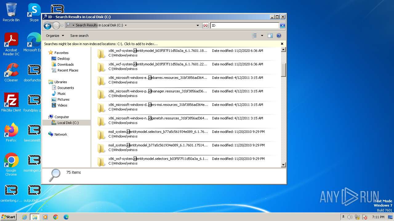Select the iders-msi.resources folder result
This screenshot has height=221, width=394.
[x=186, y=108]
